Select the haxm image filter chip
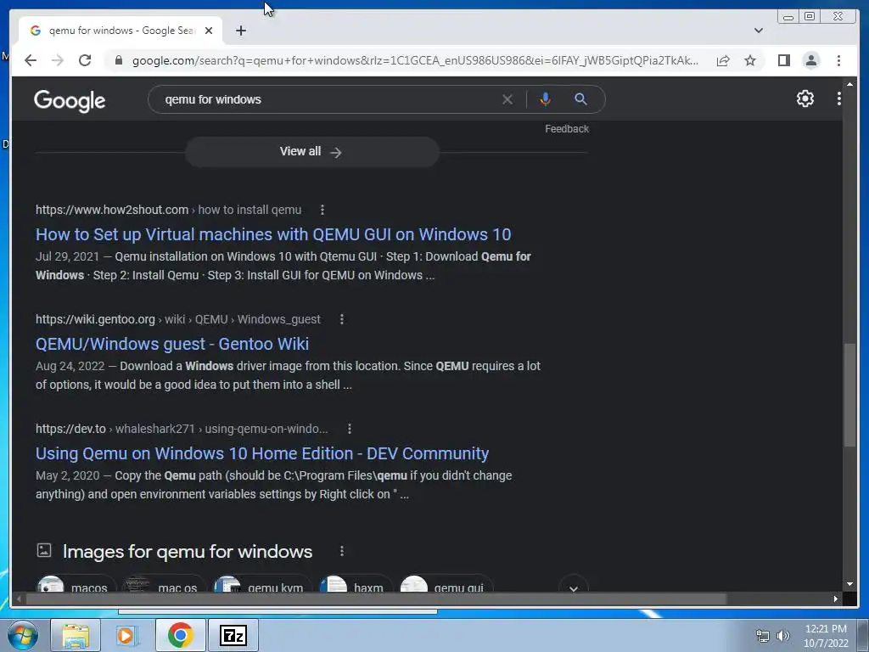 (x=356, y=583)
